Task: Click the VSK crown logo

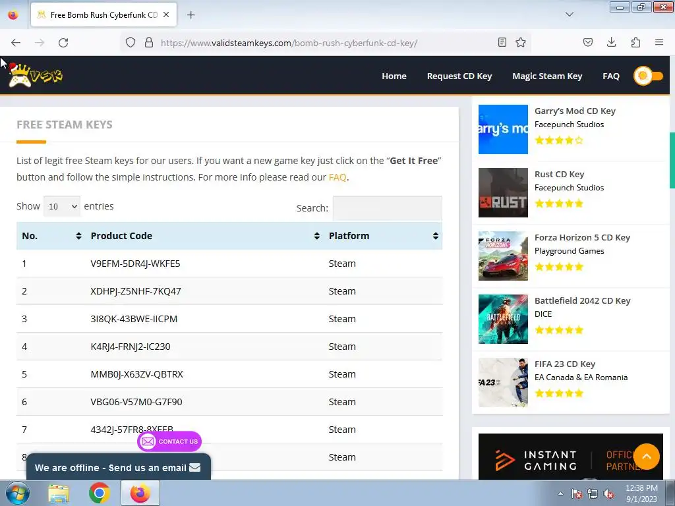Action: (36, 75)
